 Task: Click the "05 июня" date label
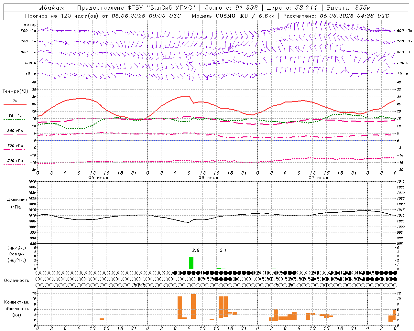tap(98, 177)
